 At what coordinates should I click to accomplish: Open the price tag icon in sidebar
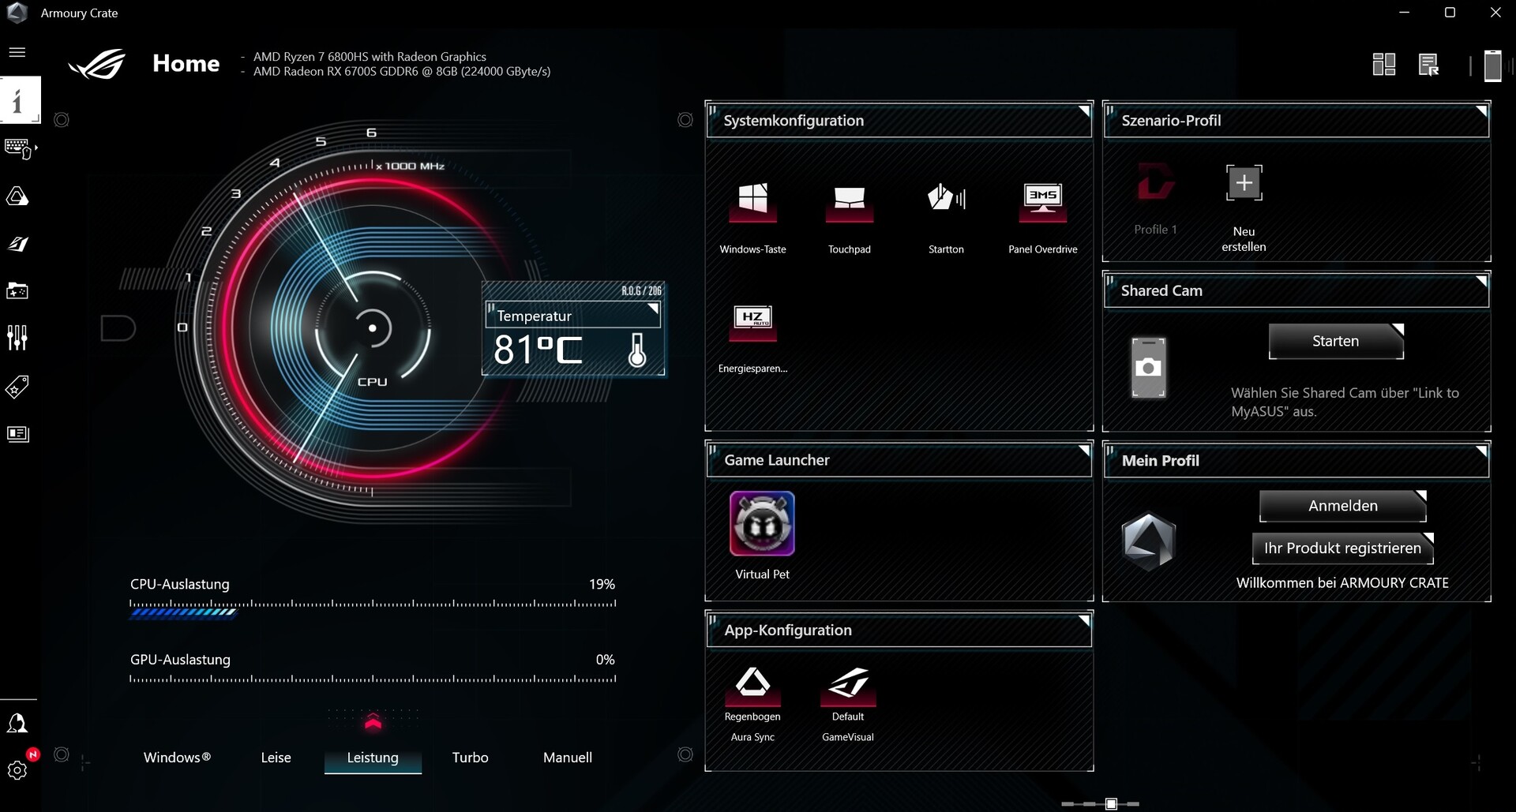(17, 387)
